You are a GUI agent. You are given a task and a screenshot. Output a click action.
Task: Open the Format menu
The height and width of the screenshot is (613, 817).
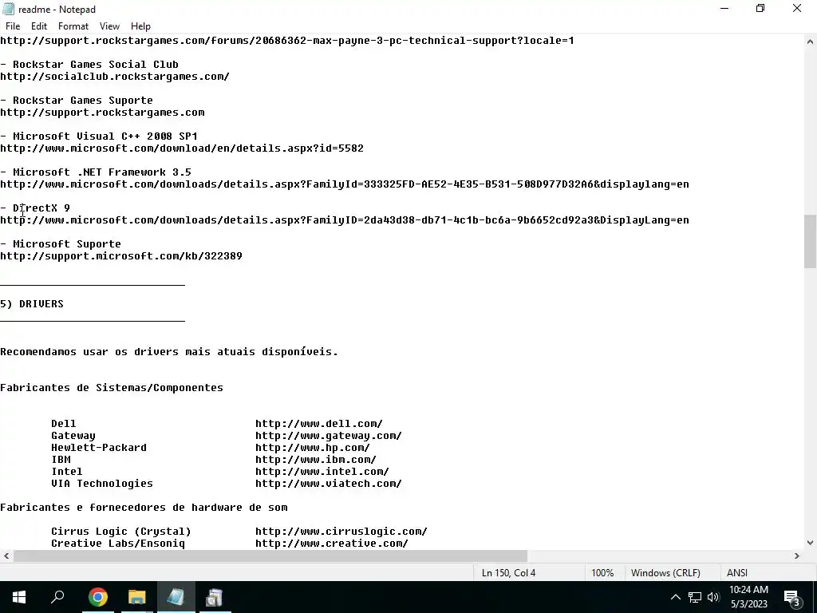[x=73, y=26]
